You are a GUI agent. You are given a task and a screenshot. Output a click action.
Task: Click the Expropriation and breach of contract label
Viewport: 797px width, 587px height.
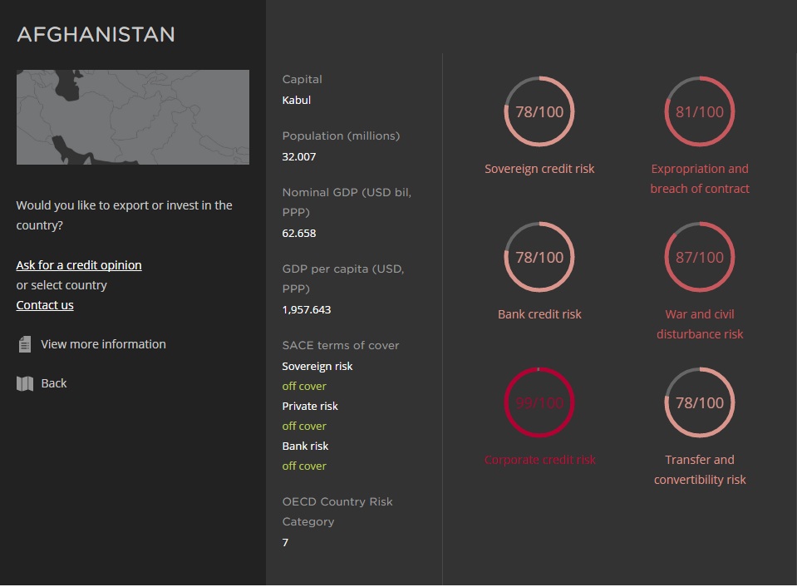pyautogui.click(x=700, y=179)
